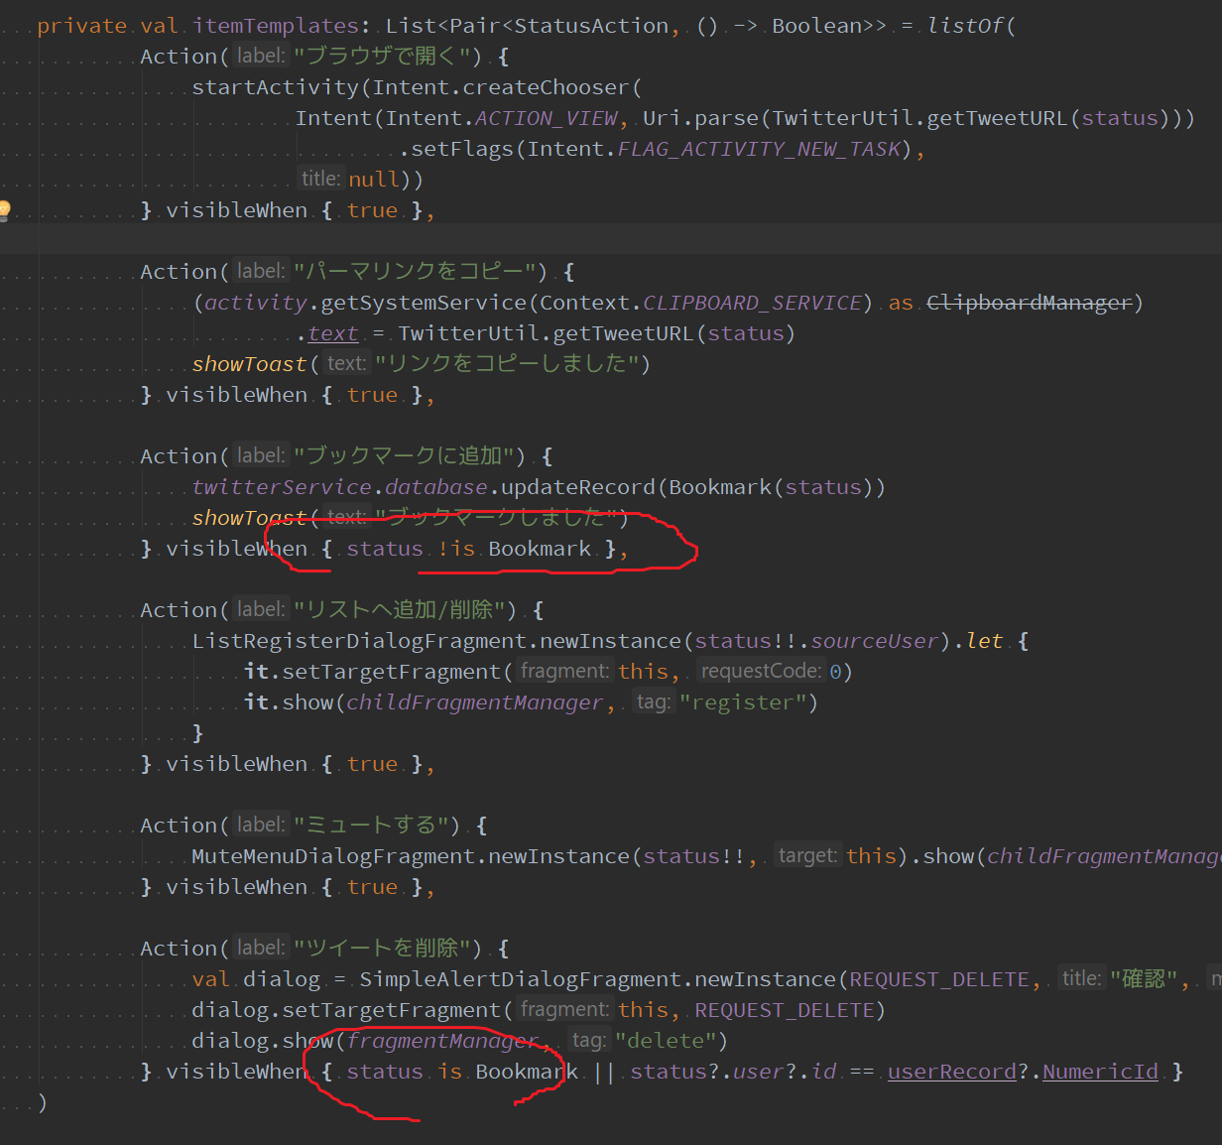Viewport: 1222px width, 1145px height.
Task: Click the ACTION_VIEW constant
Action: 546,118
